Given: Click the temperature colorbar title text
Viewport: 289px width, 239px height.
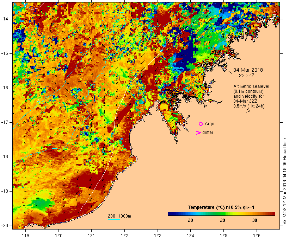Looking at the screenshot, I should 221,207.
